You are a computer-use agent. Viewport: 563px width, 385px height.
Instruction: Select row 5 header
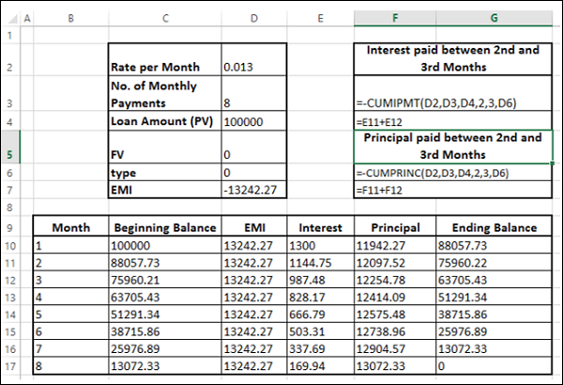(9, 146)
